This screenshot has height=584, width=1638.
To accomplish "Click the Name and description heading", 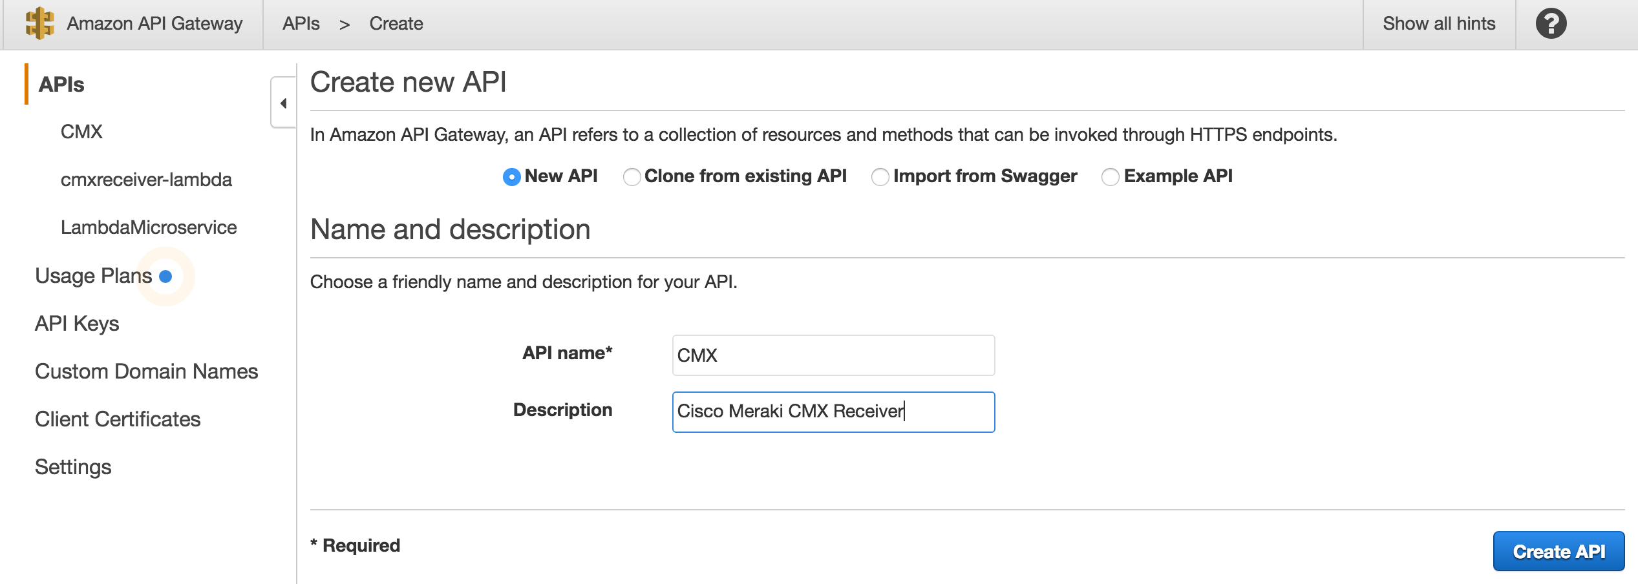I will coord(451,230).
